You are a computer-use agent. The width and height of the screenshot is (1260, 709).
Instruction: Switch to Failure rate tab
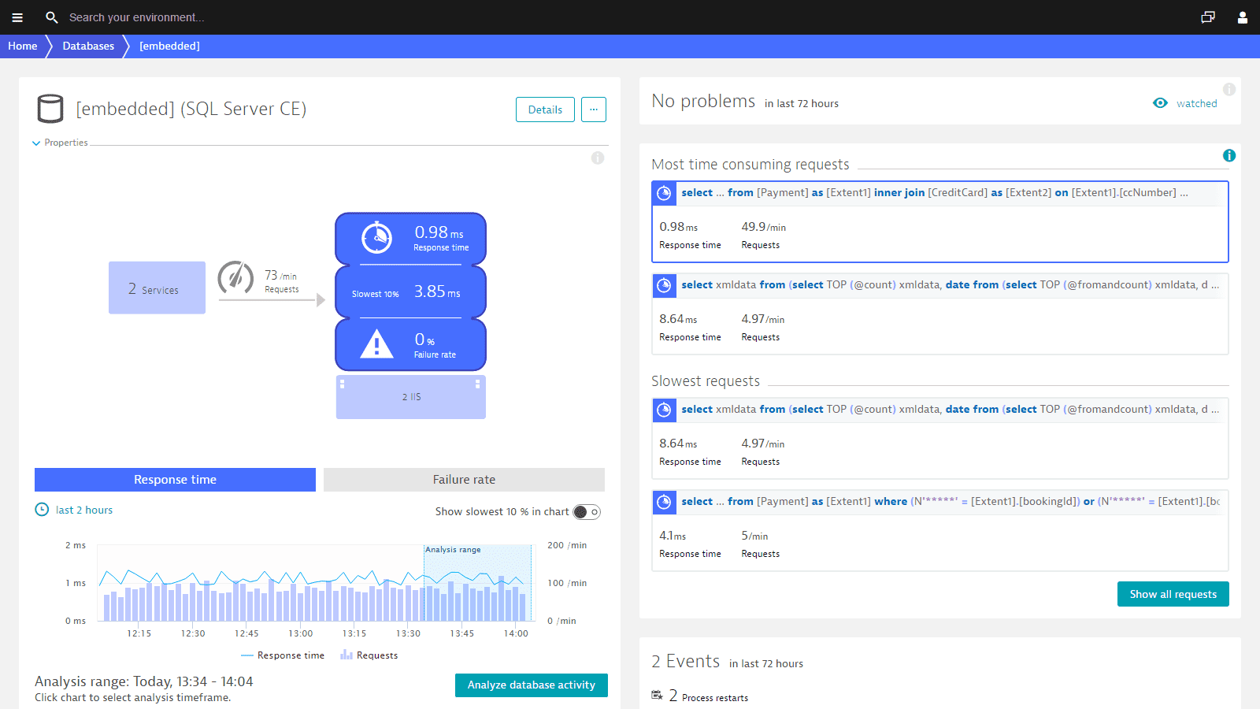tap(464, 480)
